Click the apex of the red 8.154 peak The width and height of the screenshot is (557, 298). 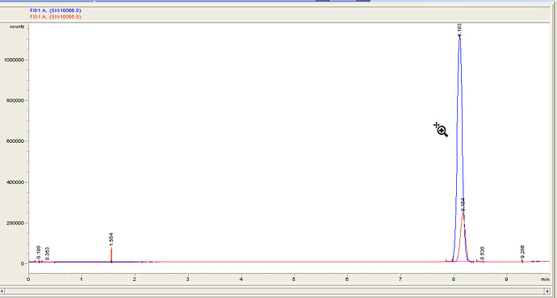pos(463,212)
